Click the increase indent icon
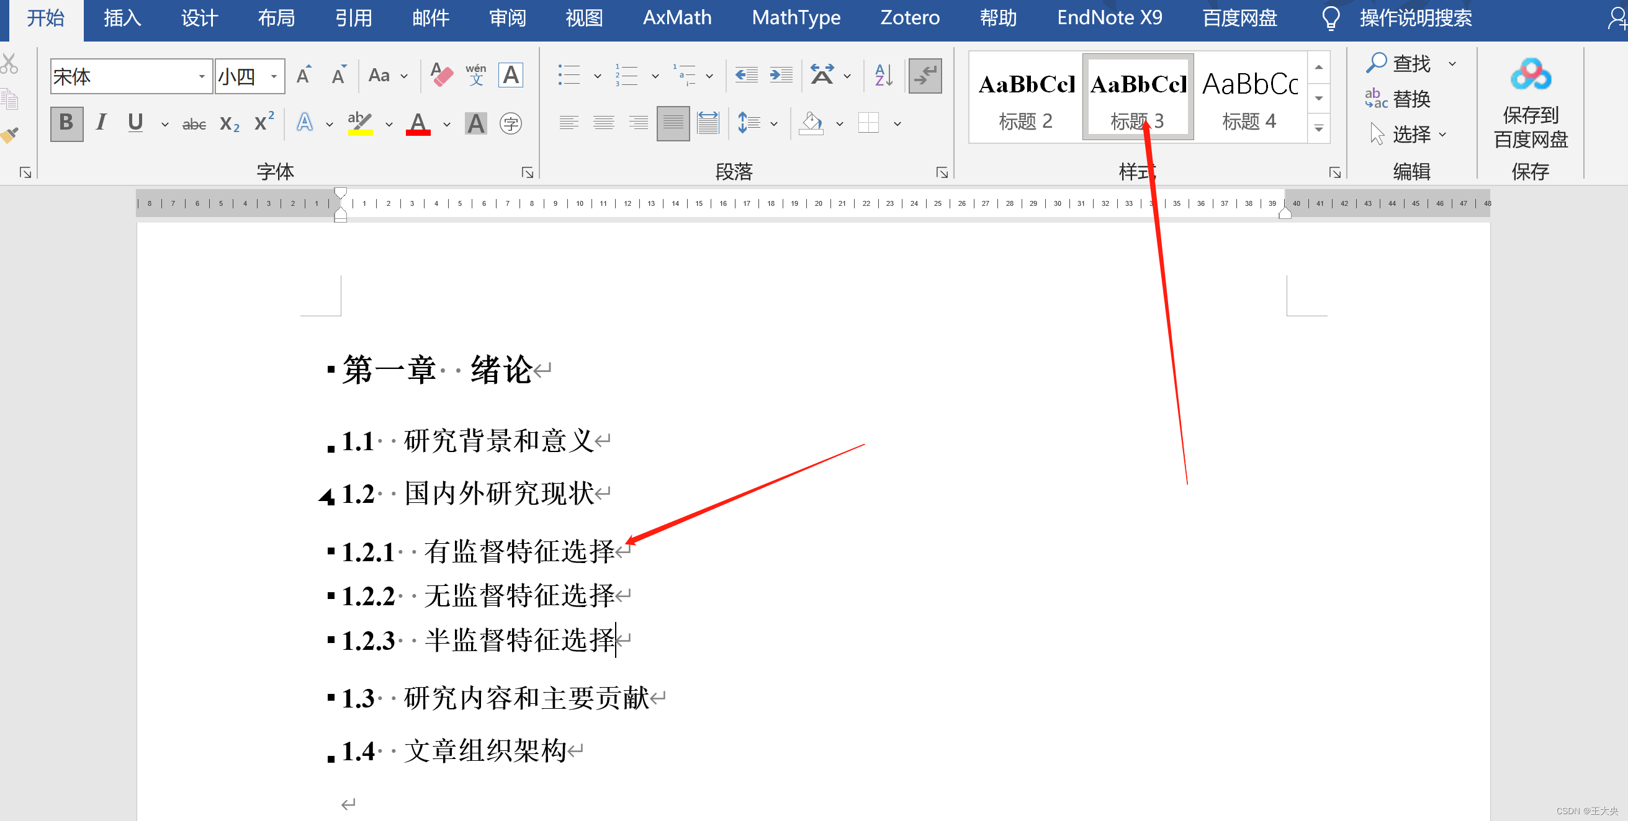 coord(781,75)
